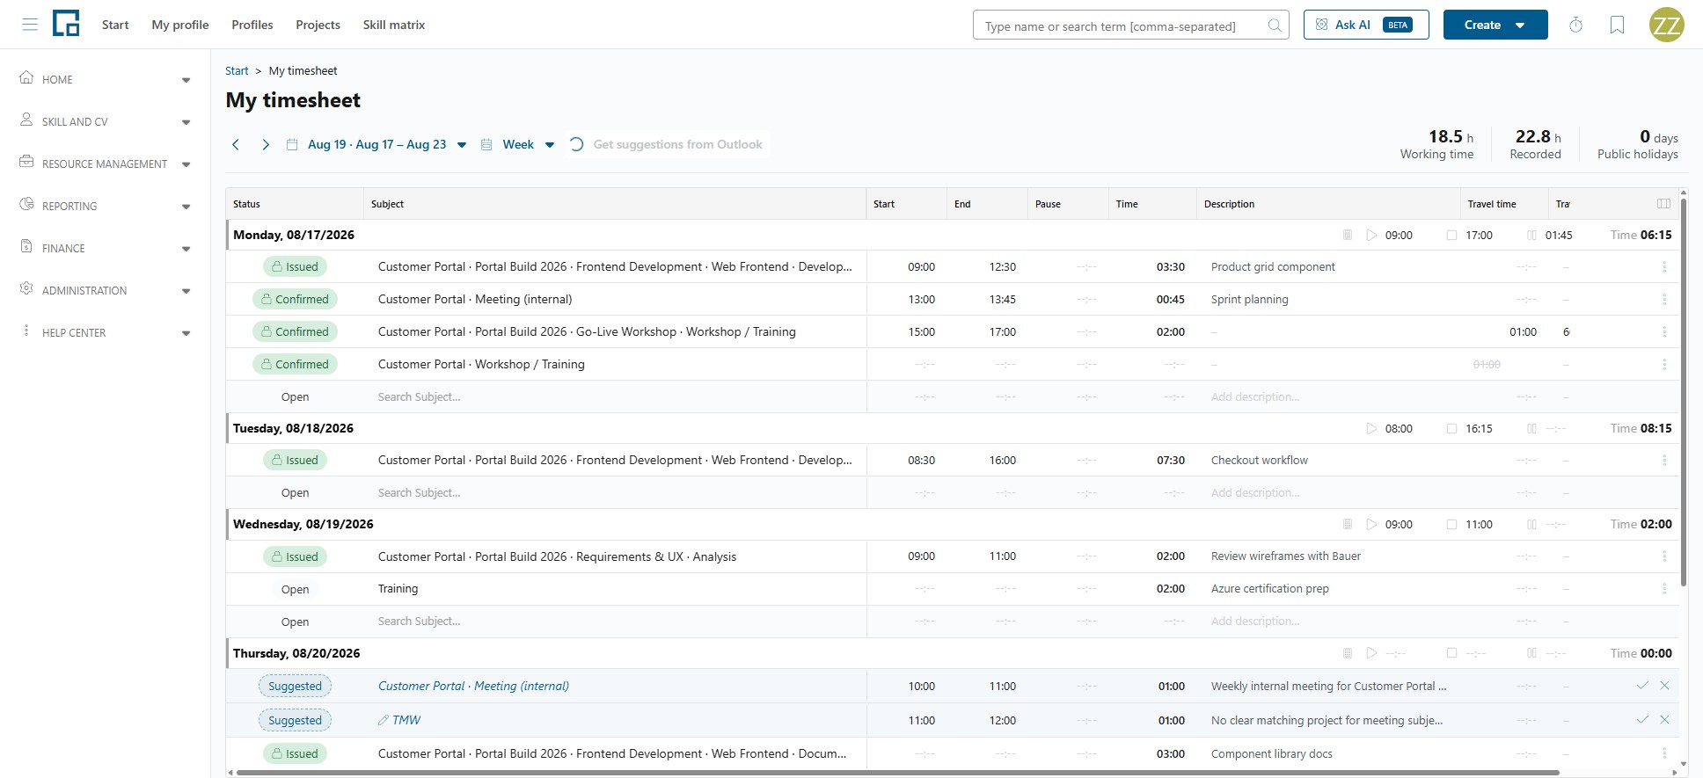
Task: Click Monday's stop square beside 17:00
Action: coord(1451,235)
